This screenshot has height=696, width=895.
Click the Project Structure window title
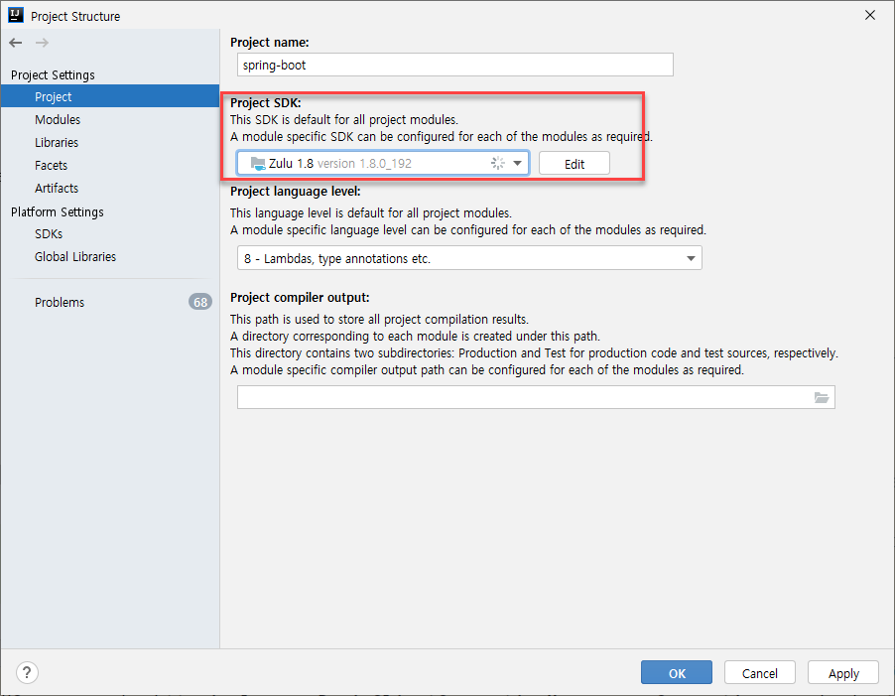pyautogui.click(x=75, y=17)
